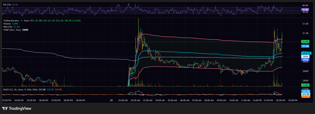The image size is (315, 114).
Task: Click the MACD legend value $17.5K
Action: tap(42, 89)
